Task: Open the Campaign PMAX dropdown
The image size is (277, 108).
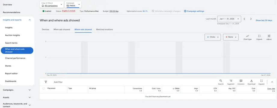Action: pos(73,4)
